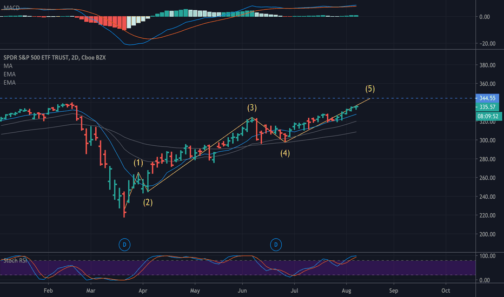Click the 220.00 price axis label

coord(487,215)
